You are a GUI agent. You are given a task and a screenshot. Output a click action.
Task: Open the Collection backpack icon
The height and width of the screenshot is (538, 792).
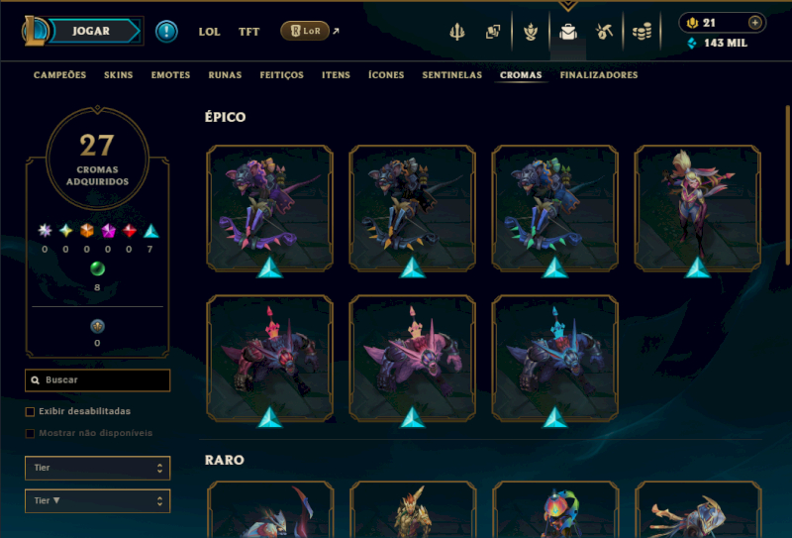[x=567, y=32]
